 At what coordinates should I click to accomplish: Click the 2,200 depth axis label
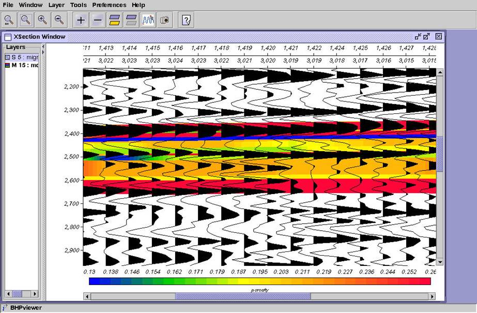tap(71, 86)
